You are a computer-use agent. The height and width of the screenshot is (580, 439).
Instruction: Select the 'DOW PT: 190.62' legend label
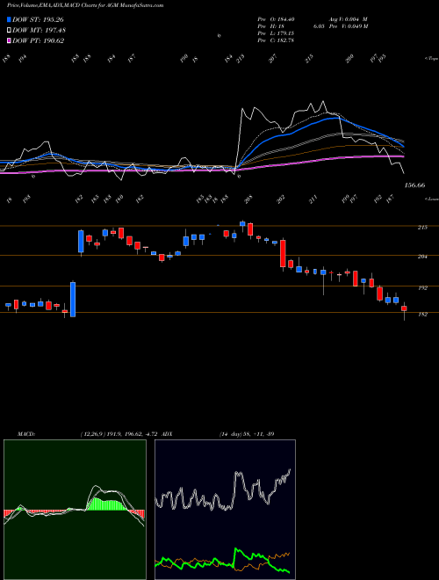pyautogui.click(x=39, y=40)
